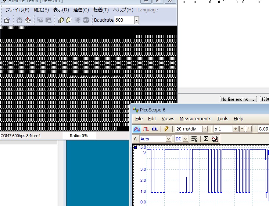Open PicoScope Help menu
The height and width of the screenshot is (206, 269).
[x=238, y=119]
